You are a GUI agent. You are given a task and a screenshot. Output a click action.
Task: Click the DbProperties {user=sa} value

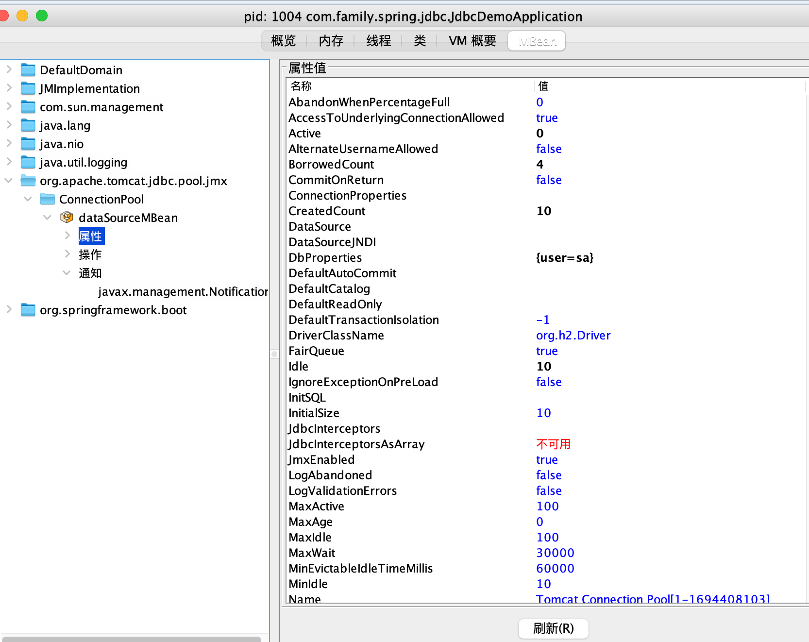(565, 257)
